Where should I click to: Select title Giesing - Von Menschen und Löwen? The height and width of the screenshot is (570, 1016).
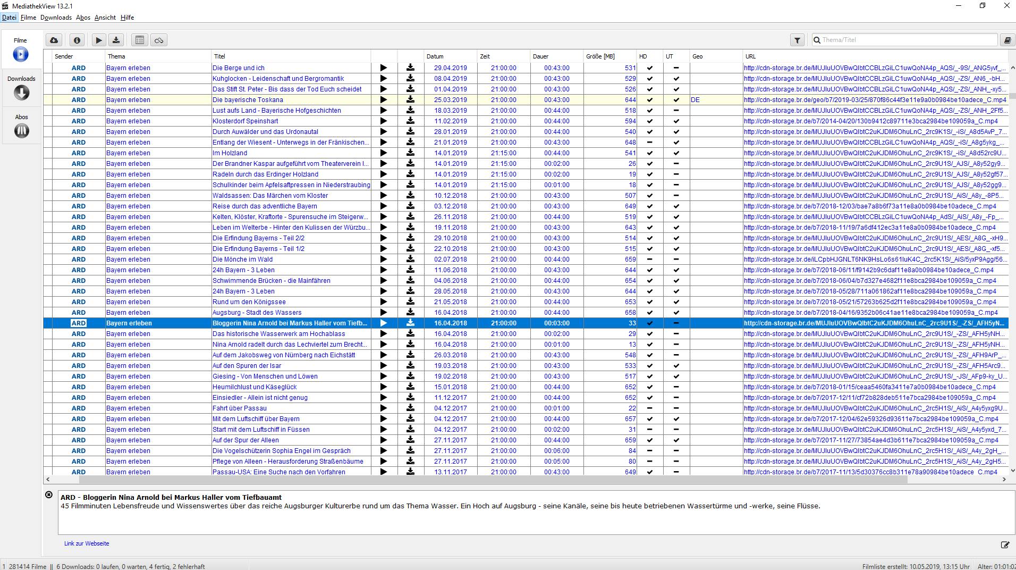click(265, 376)
